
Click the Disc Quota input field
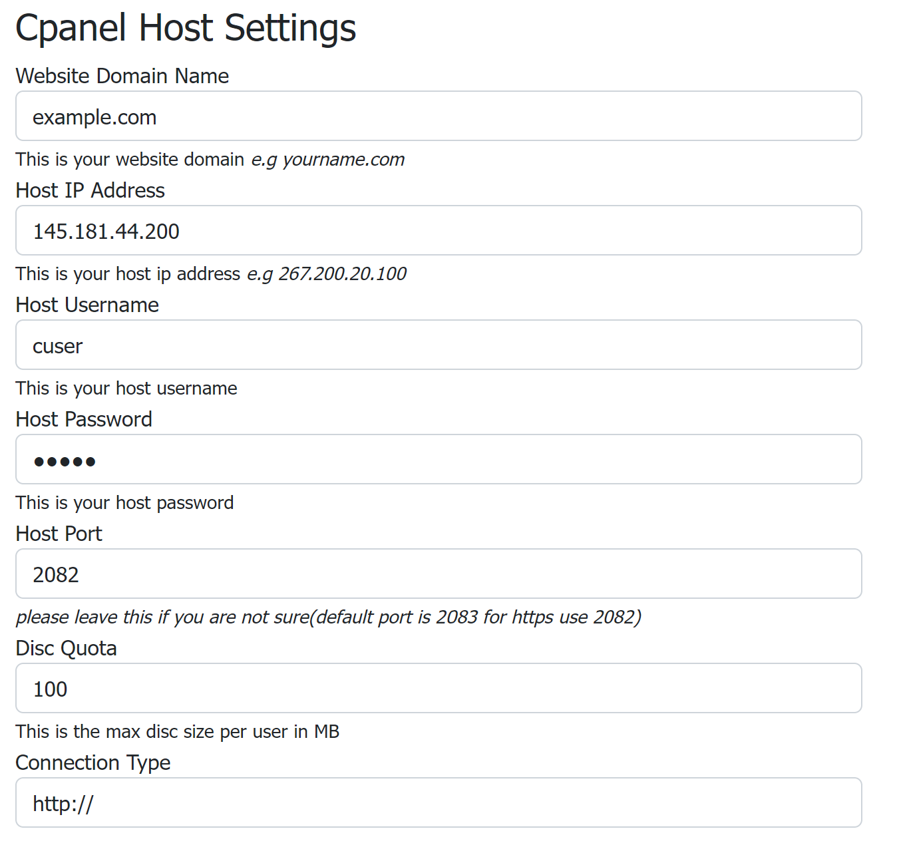pos(439,689)
